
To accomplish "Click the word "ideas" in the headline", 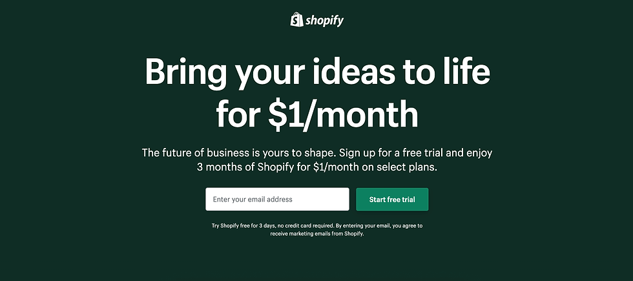I will [344, 72].
